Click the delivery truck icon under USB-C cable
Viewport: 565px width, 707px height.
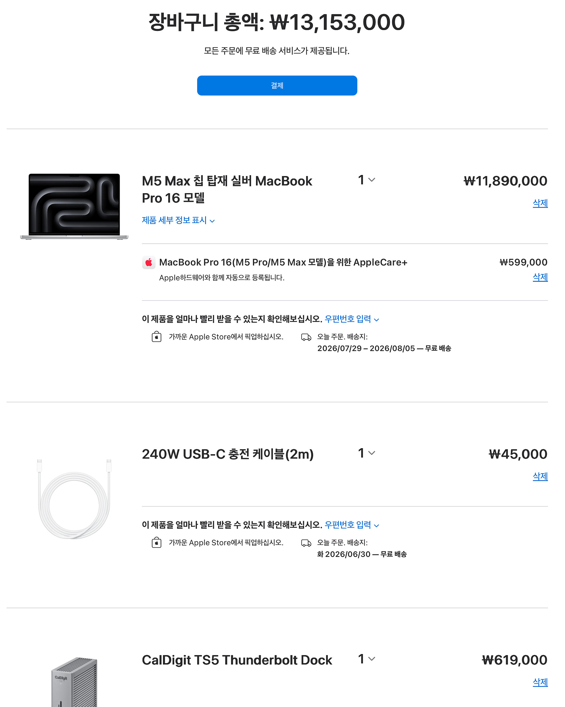(x=306, y=543)
